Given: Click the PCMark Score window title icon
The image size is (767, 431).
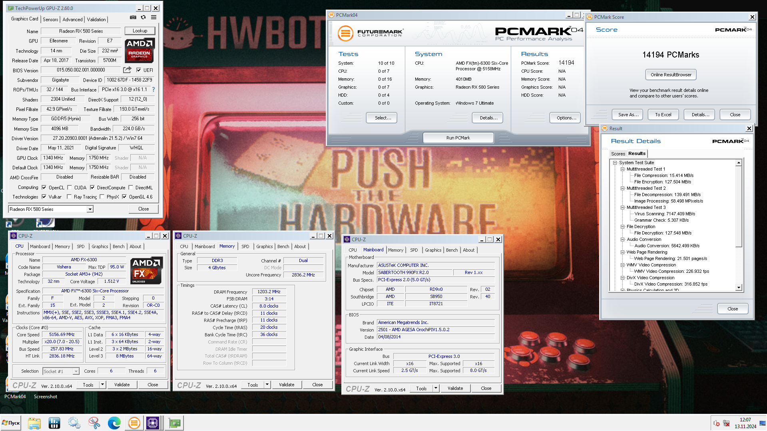Looking at the screenshot, I should 590,17.
